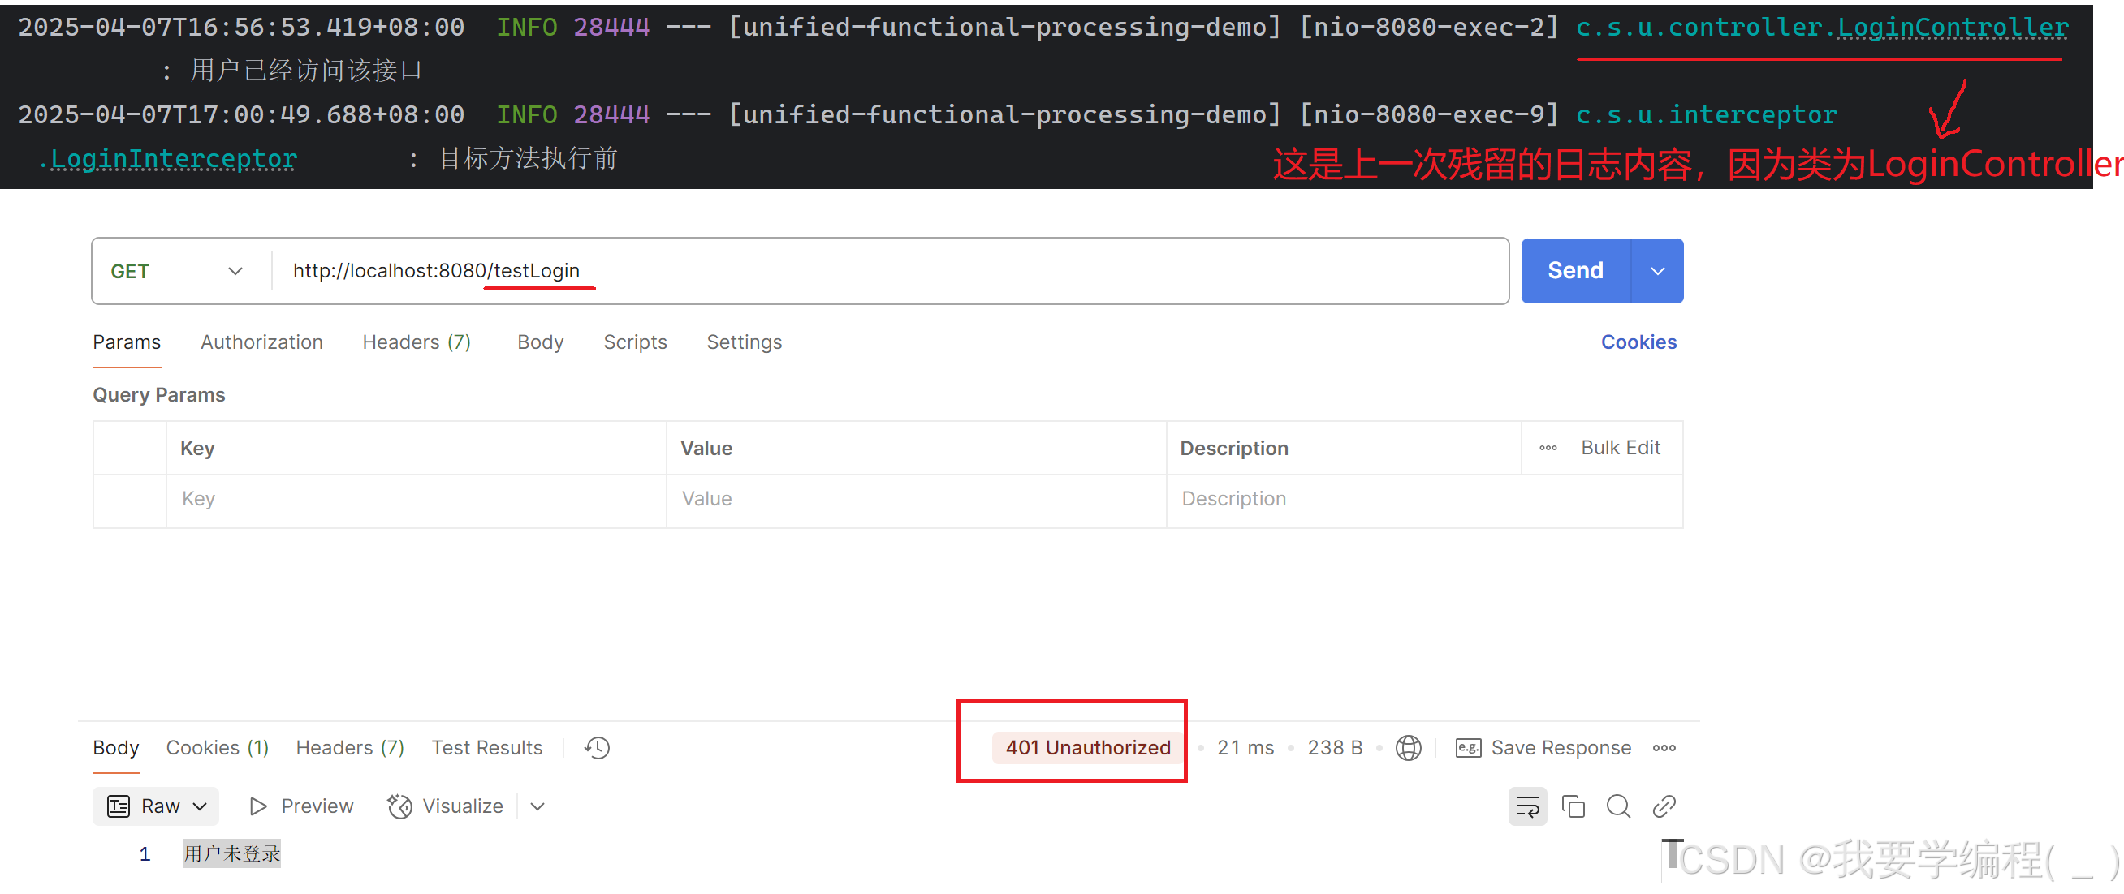This screenshot has width=2124, height=894.
Task: Open the Cookies link on right
Action: [1638, 342]
